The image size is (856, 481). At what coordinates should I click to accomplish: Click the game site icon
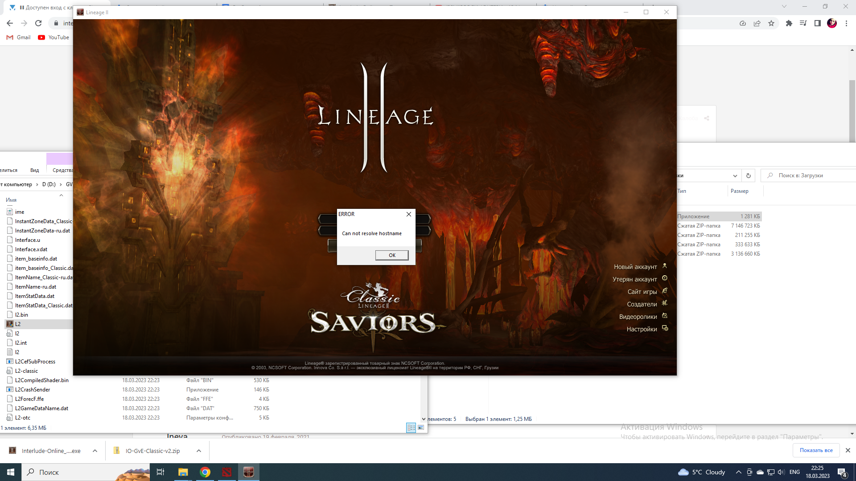665,291
